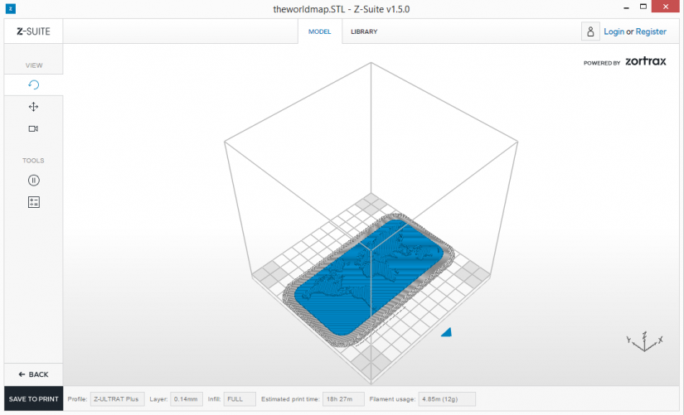Click the Register link
This screenshot has width=684, height=415.
(651, 31)
